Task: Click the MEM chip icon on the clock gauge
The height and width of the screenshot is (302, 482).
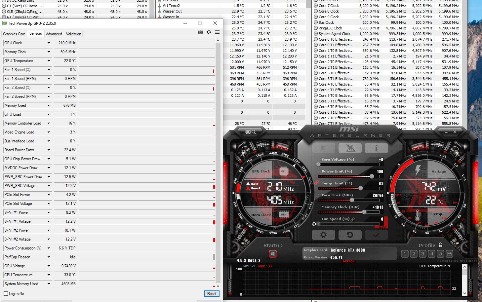Action: pos(283,214)
